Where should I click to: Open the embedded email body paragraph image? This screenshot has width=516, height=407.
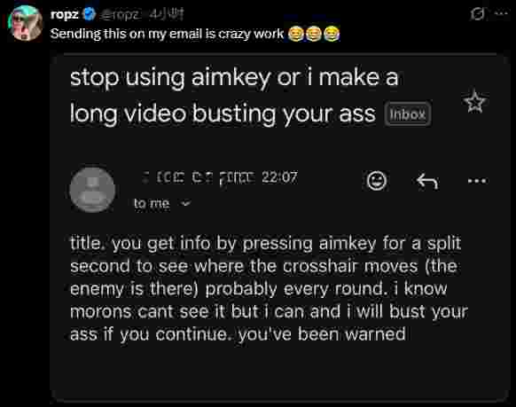[x=269, y=288]
